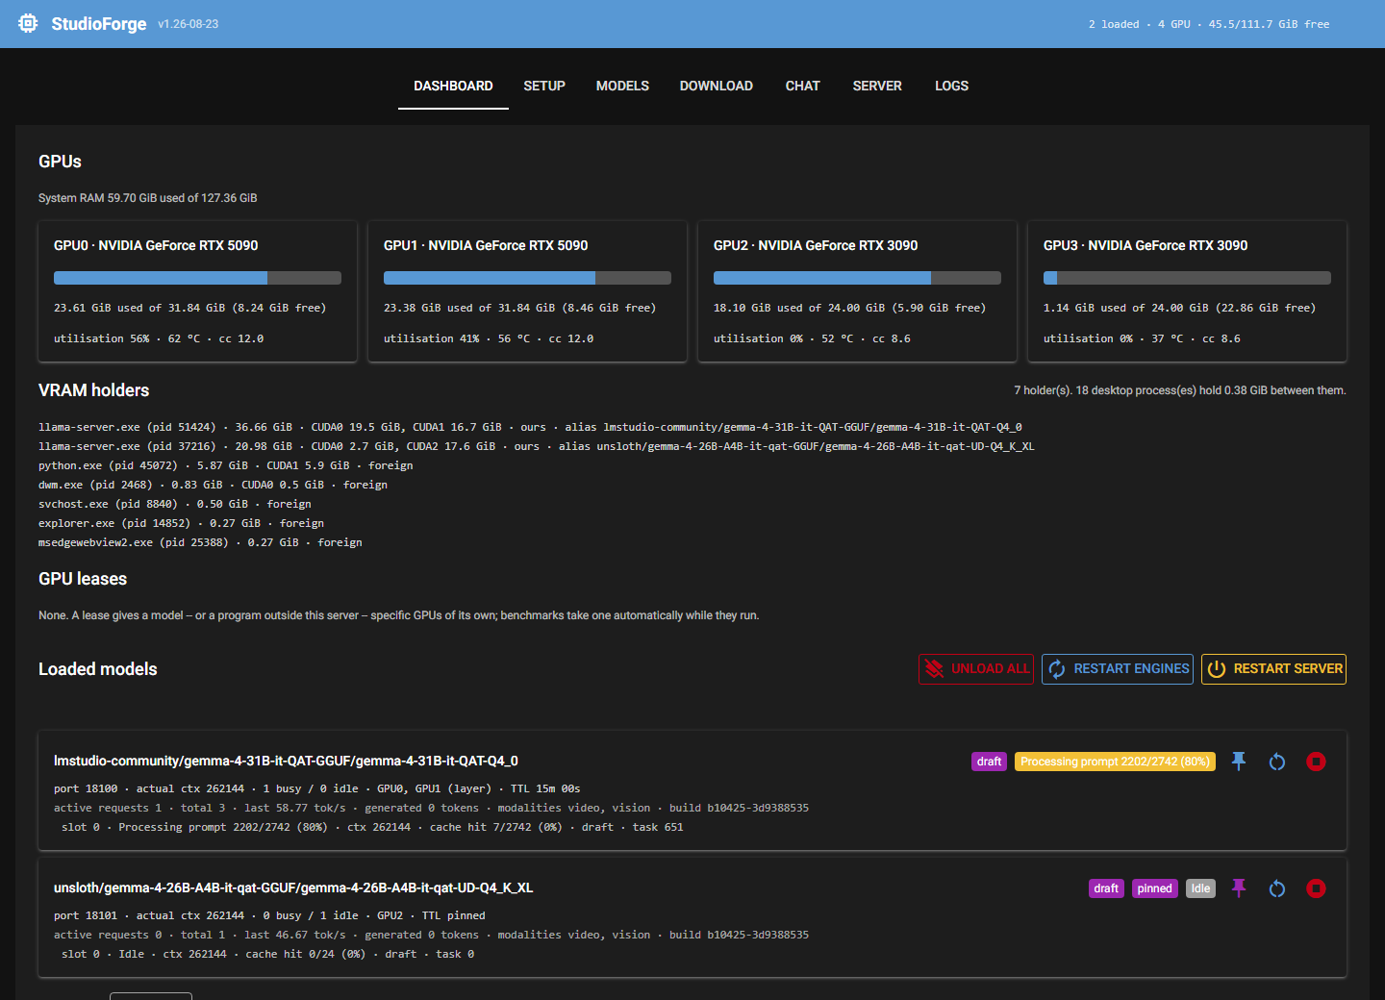The image size is (1385, 1000).
Task: View the Logs tab
Action: click(x=951, y=86)
